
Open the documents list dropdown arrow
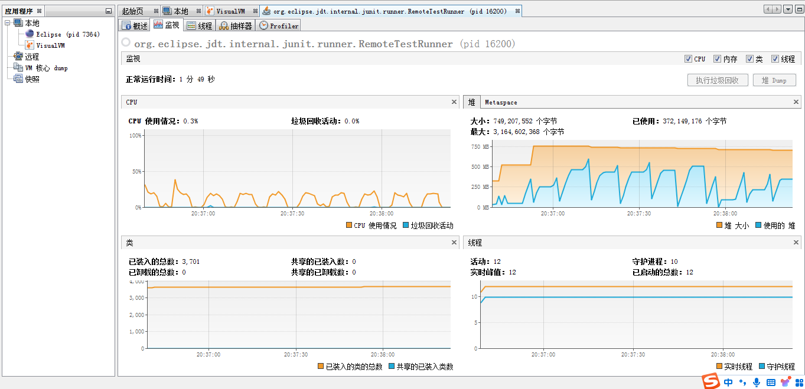788,9
